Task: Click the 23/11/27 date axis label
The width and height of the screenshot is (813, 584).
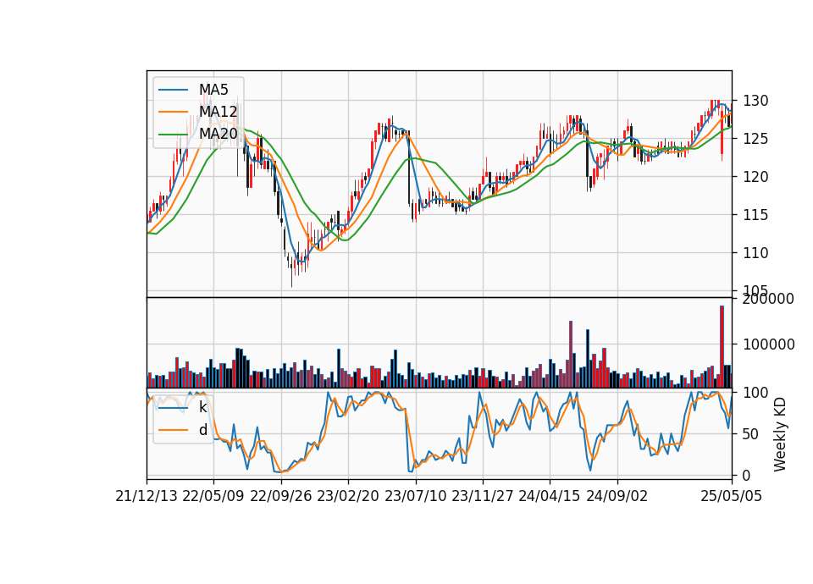Action: click(x=483, y=496)
